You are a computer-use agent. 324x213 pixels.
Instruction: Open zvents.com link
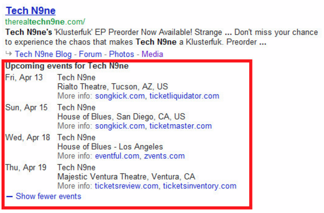point(165,156)
